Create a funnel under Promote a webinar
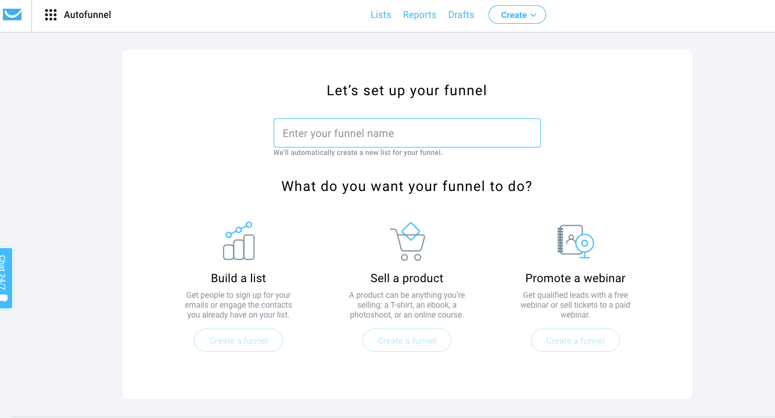 pyautogui.click(x=575, y=340)
